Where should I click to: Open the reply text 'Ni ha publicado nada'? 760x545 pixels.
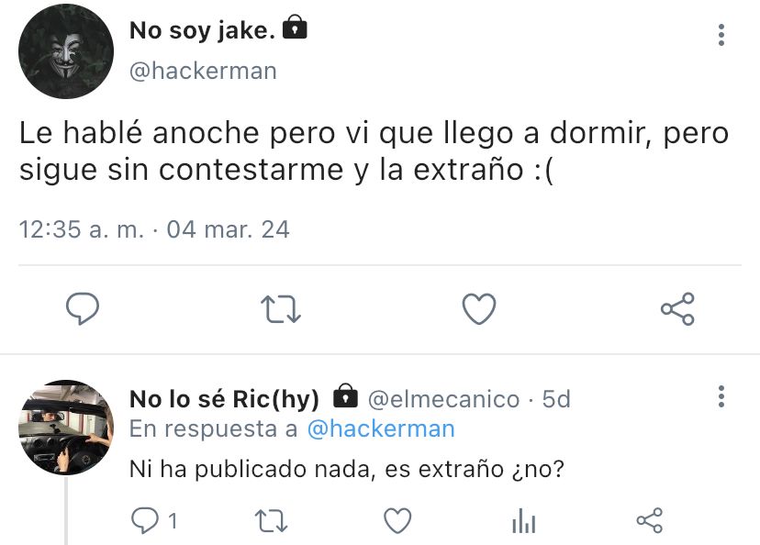(347, 469)
